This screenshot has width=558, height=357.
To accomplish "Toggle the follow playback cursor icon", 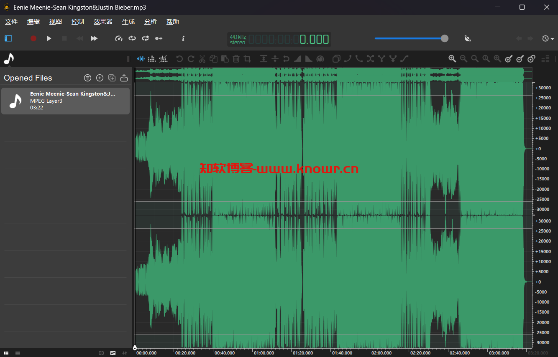I will coord(159,38).
